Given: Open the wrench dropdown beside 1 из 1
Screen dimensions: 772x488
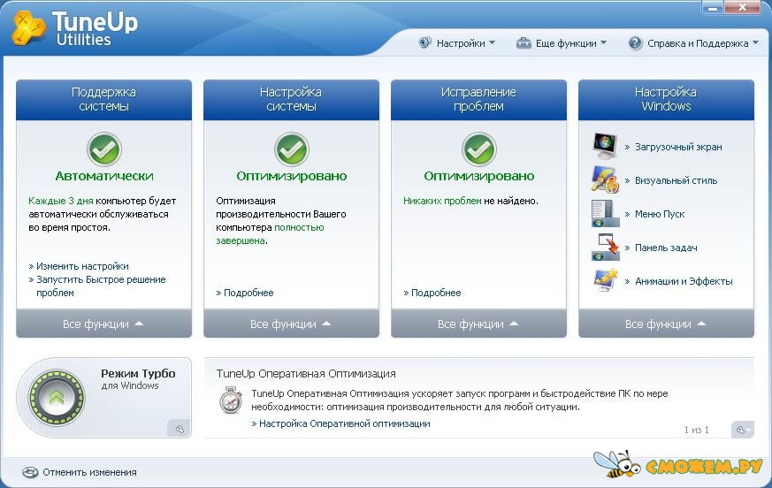Looking at the screenshot, I should click(x=743, y=430).
